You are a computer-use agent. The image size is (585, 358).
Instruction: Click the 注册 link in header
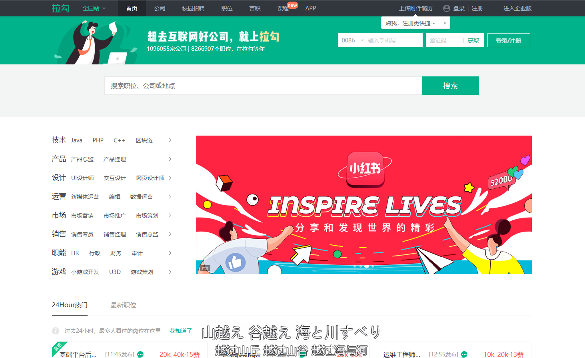(477, 8)
